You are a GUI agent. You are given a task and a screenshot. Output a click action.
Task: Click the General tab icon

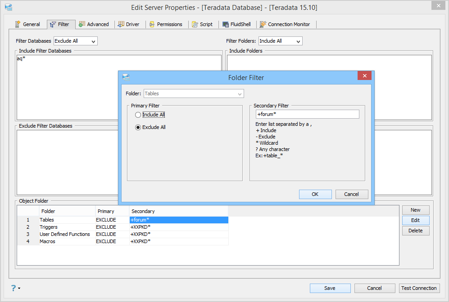(x=18, y=24)
